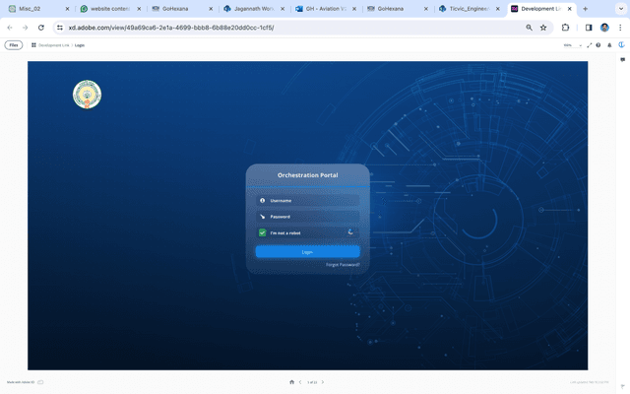Go to the previous artboard with the left arrow

(x=300, y=382)
